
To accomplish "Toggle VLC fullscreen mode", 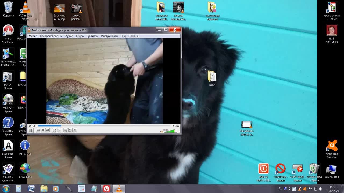I will click(54, 130).
